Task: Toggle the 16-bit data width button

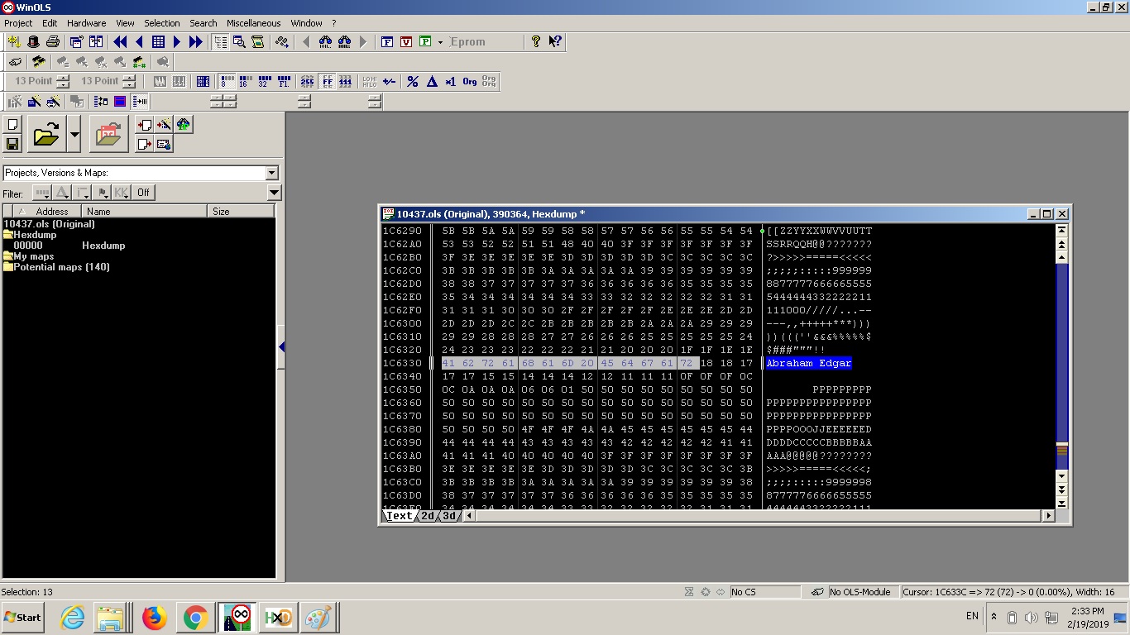Action: 244,81
